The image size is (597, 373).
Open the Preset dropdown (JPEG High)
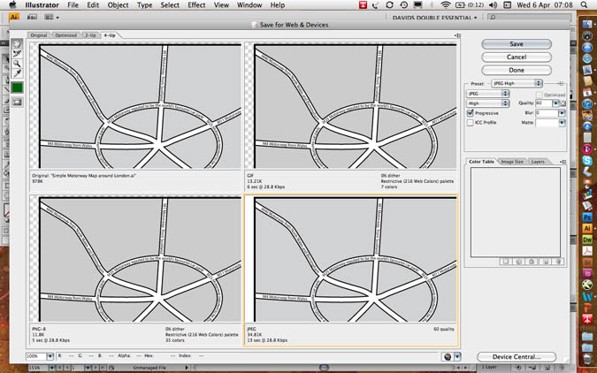click(x=517, y=83)
